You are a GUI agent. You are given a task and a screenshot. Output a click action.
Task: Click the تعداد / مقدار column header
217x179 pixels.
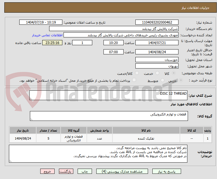tap(49, 130)
